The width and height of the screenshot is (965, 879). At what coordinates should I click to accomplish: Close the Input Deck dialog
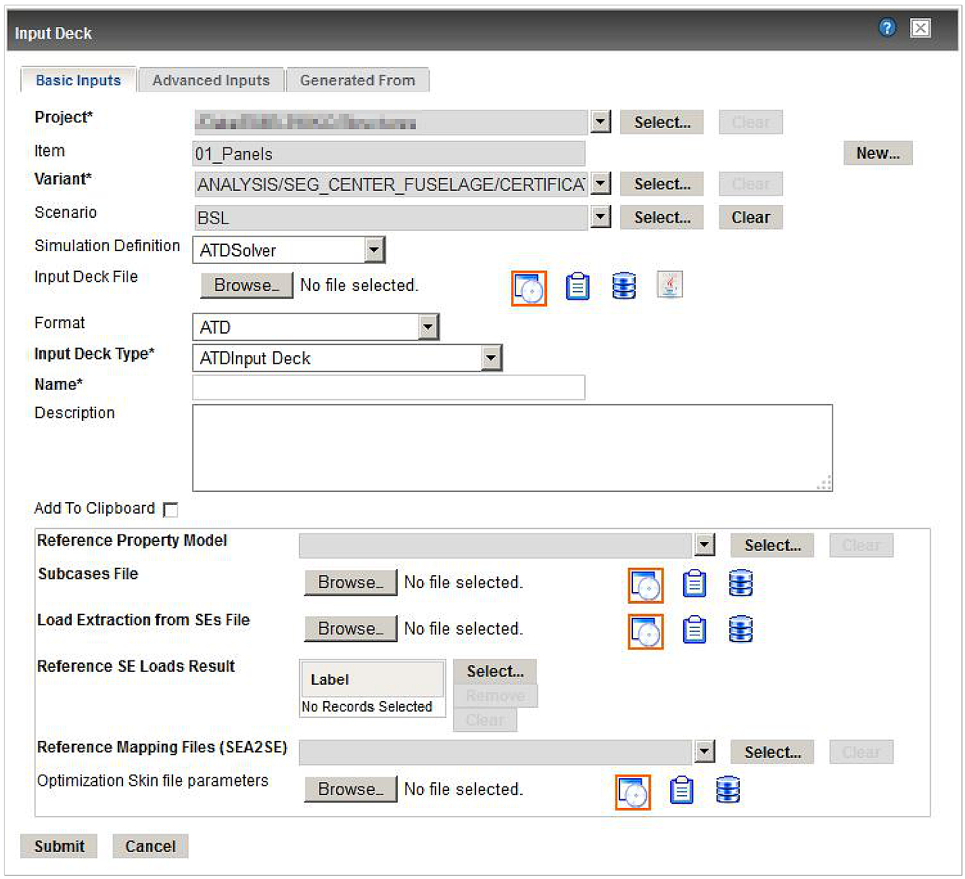[920, 28]
